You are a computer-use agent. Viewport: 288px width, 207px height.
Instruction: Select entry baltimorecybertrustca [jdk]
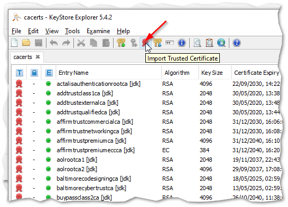(91, 188)
